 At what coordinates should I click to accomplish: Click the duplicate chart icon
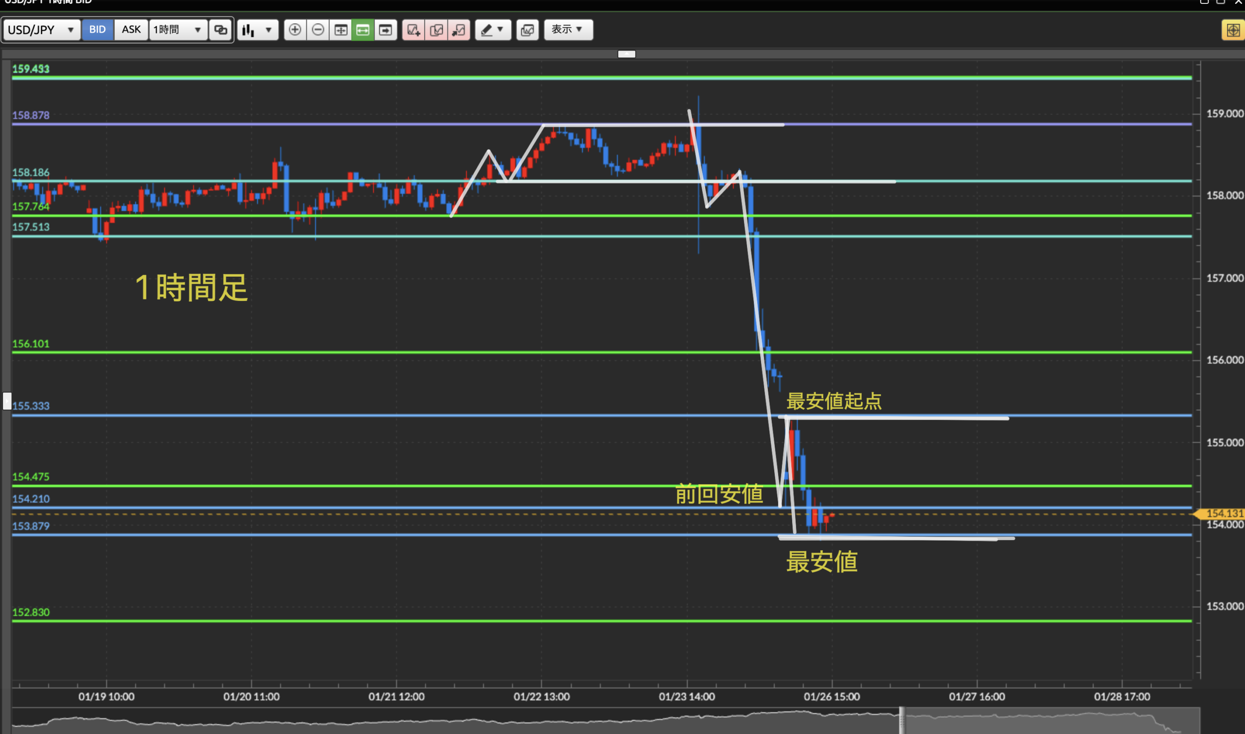(x=436, y=30)
